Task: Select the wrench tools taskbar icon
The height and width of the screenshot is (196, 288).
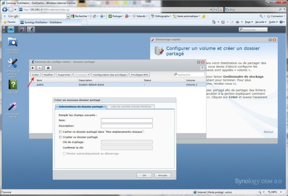Action: [x=31, y=30]
